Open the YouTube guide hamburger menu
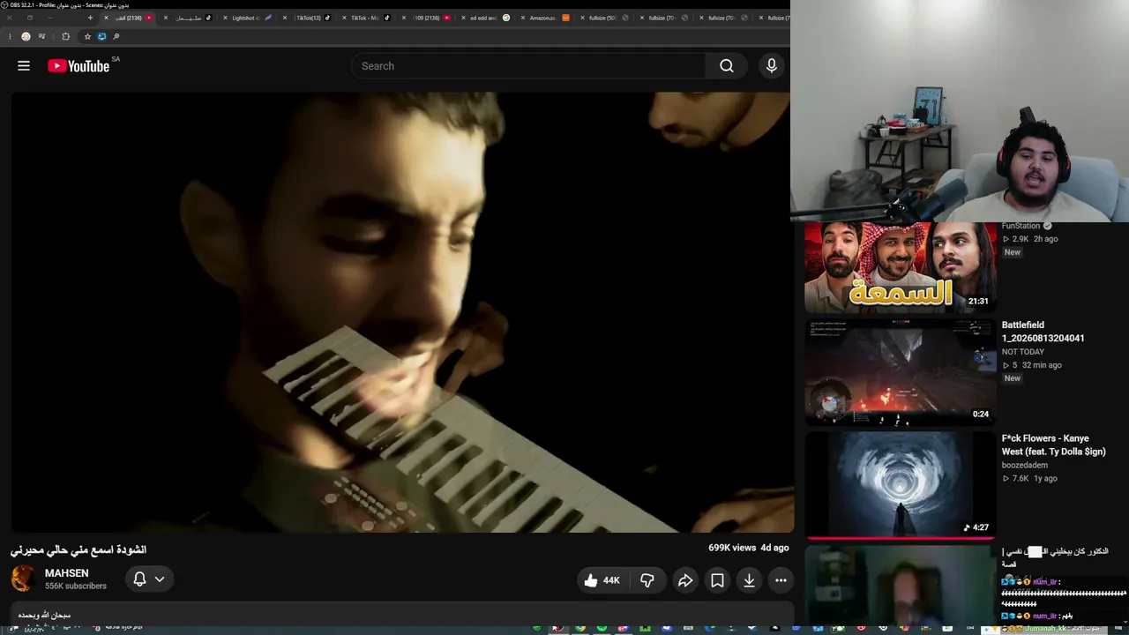Image resolution: width=1129 pixels, height=635 pixels. coord(24,66)
